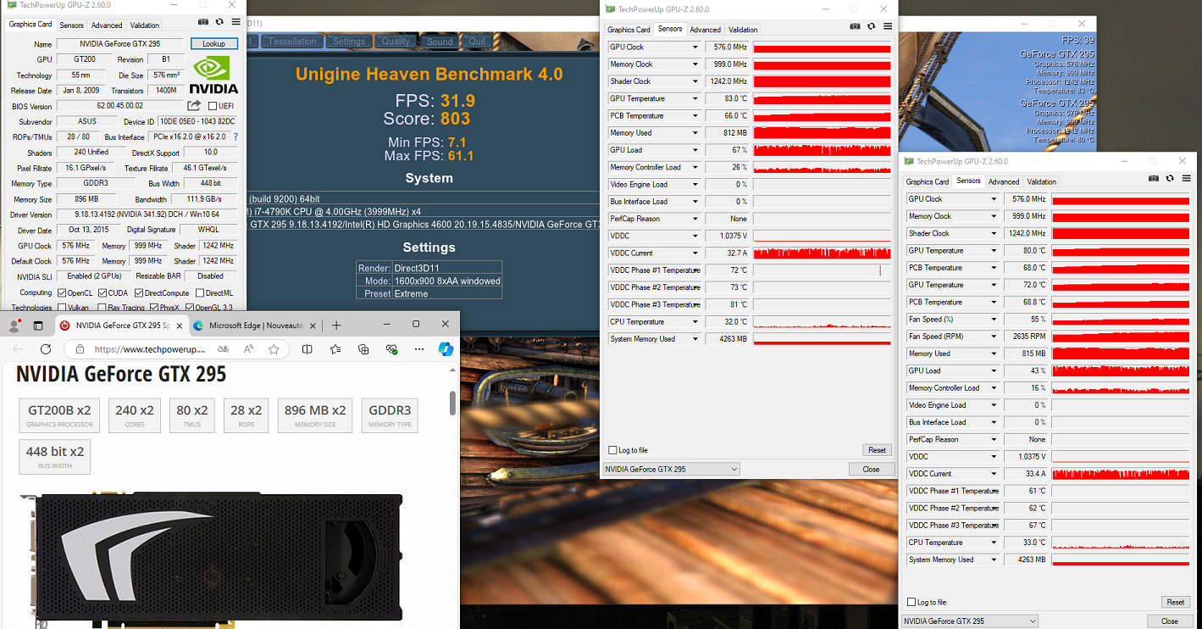Viewport: 1202px width, 629px height.
Task: Switch to Sensors tab in left GPU-Z Graphics Card window
Action: coord(72,25)
